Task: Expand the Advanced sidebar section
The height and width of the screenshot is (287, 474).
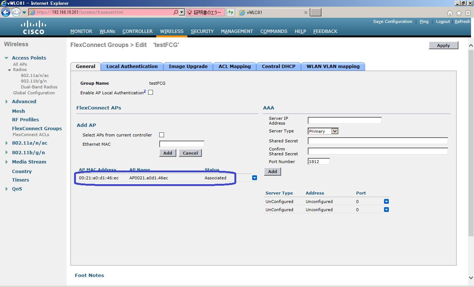Action: 6,102
